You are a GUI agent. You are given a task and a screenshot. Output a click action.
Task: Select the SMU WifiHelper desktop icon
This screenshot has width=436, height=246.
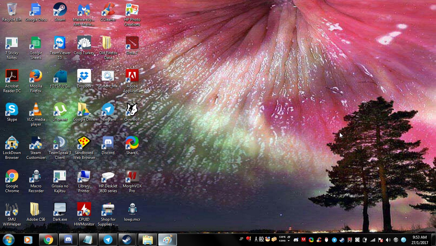(12, 215)
